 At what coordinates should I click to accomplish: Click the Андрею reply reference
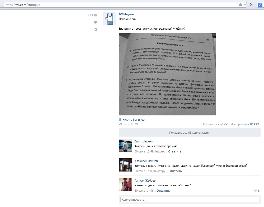coord(160,151)
